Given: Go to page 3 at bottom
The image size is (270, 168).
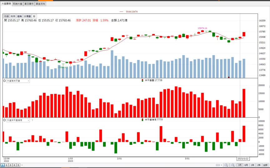Looking at the screenshot, I should coord(10,165).
